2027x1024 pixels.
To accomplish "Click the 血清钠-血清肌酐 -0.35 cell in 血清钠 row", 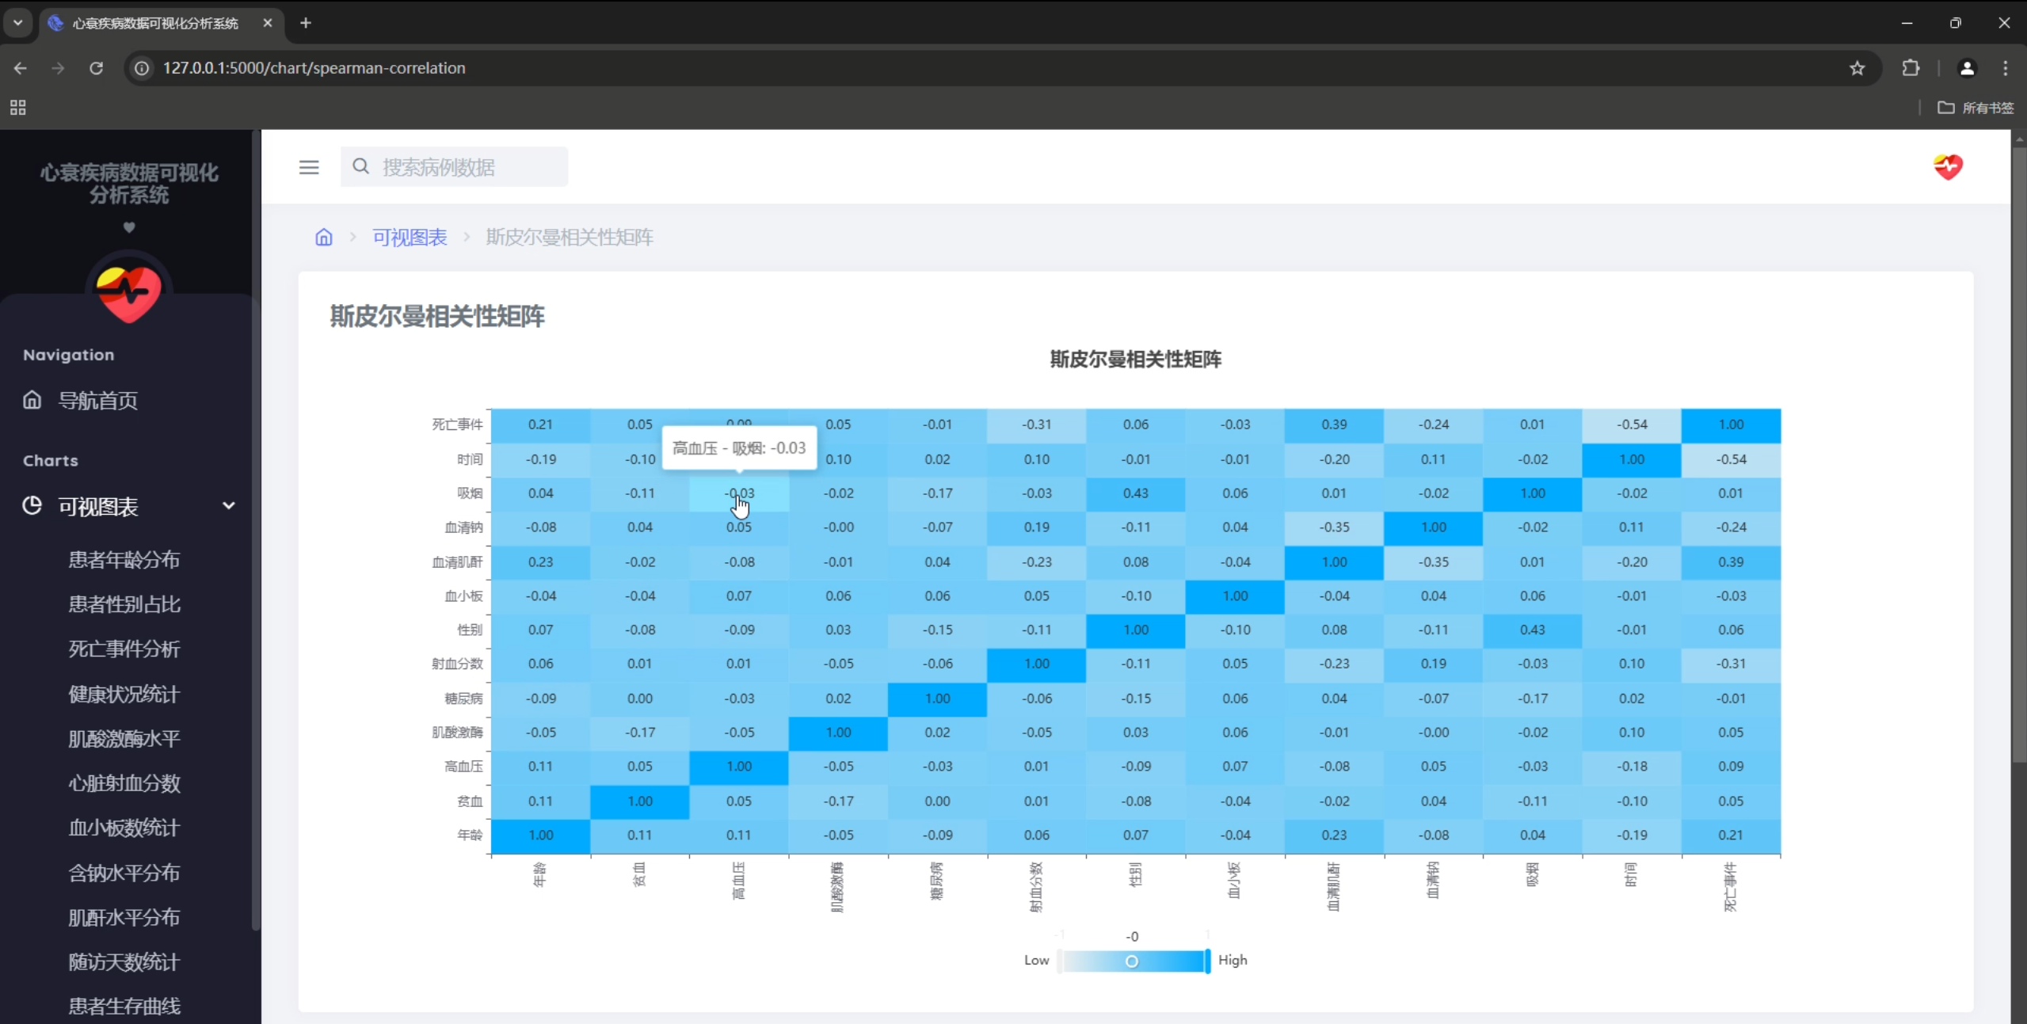I will (1334, 527).
